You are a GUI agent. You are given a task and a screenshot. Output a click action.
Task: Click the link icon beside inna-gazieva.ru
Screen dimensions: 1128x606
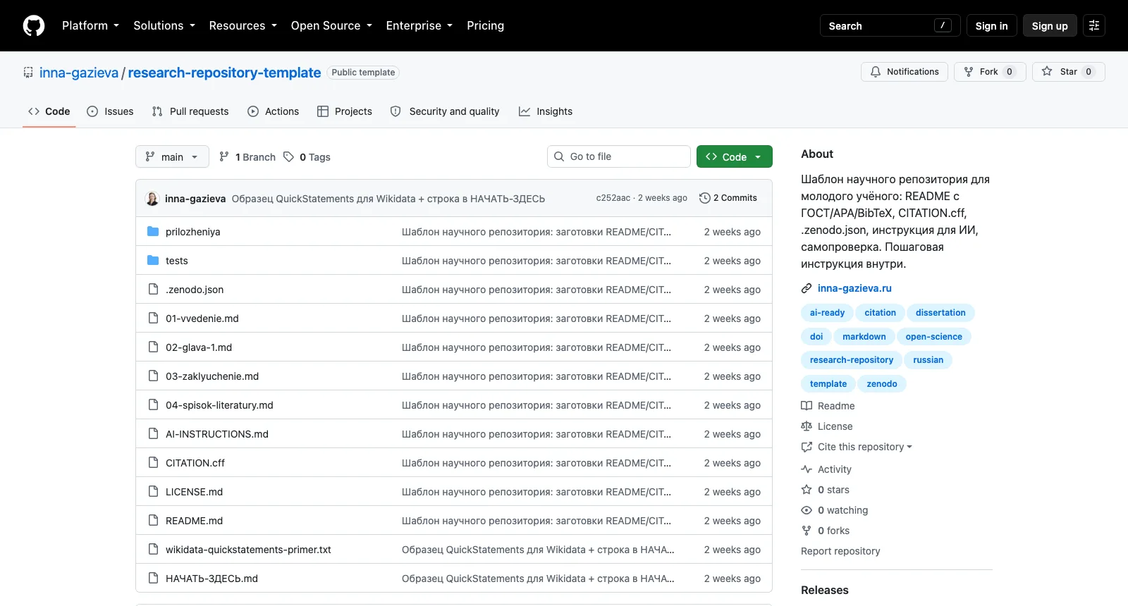[807, 288]
